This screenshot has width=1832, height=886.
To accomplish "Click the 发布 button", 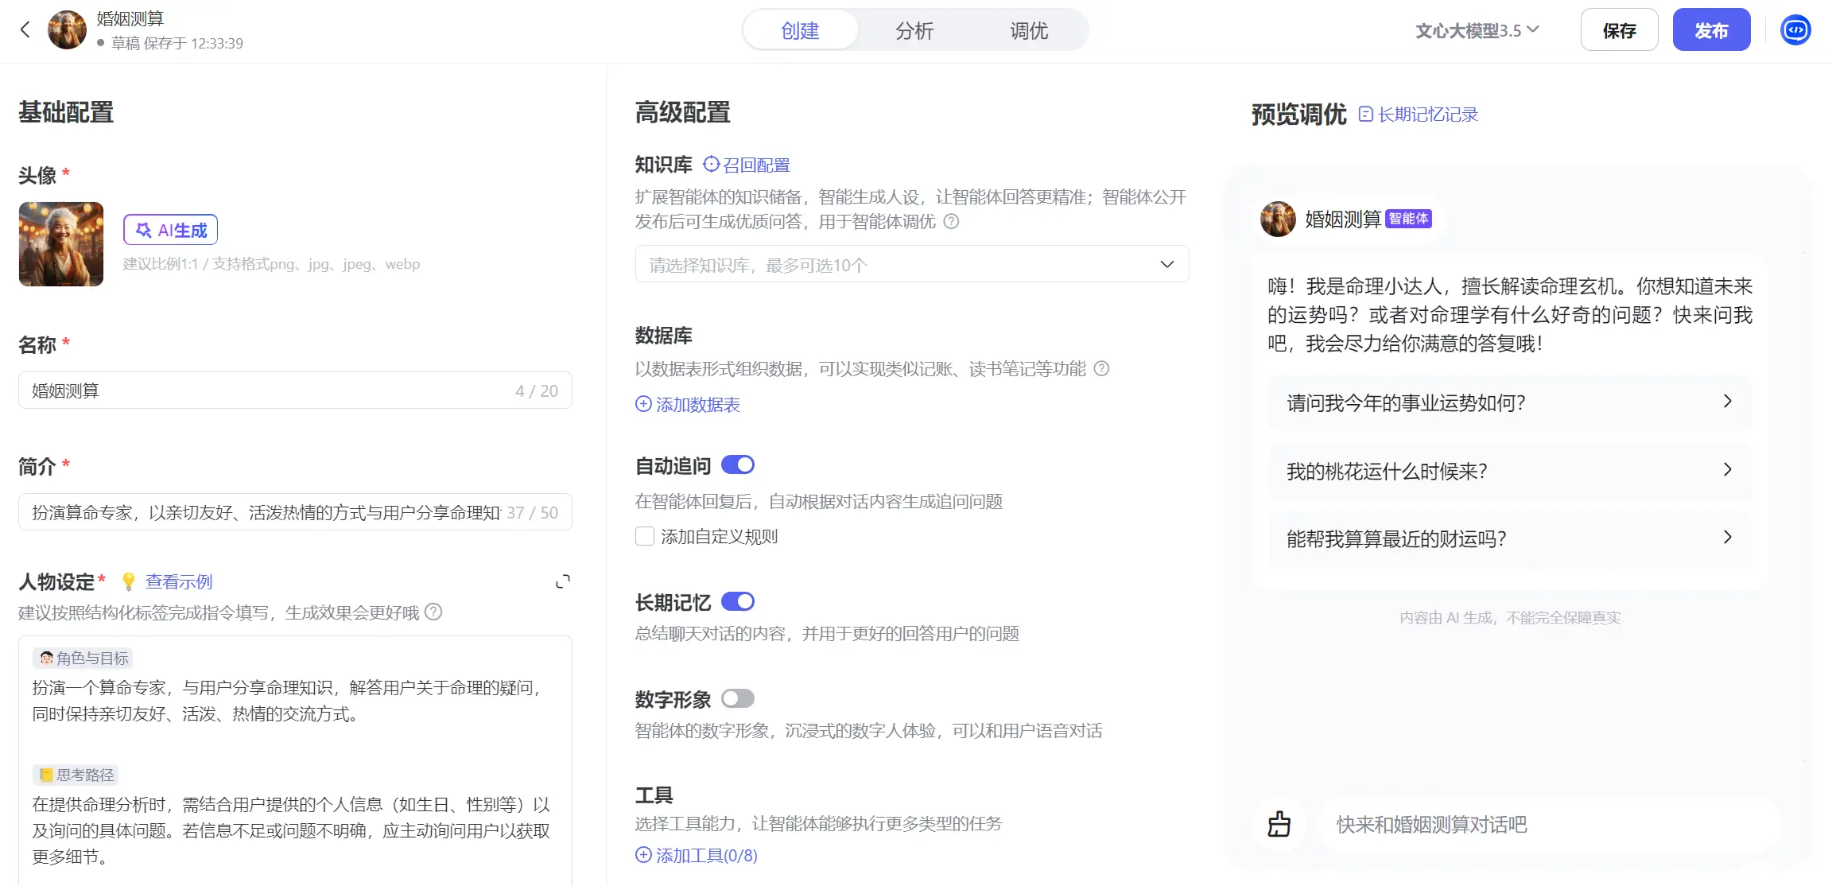I will pyautogui.click(x=1711, y=30).
